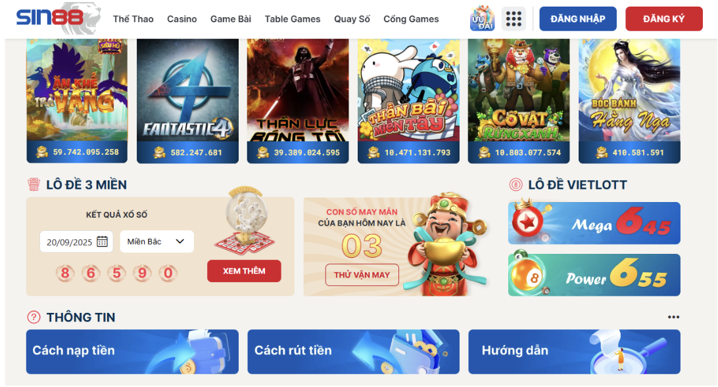The height and width of the screenshot is (387, 718).
Task: Open the Cách nạp tiền info card
Action: pos(132,352)
